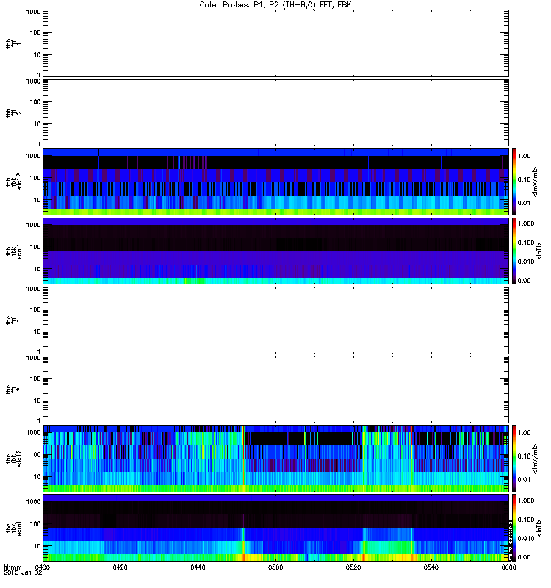Viewport: 551px width, 588px height.
Task: Click the 100 tick label of thb fff 2
Action: point(35,102)
